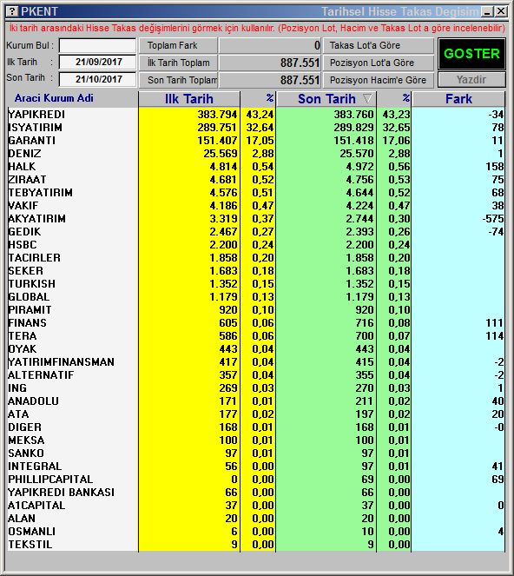Select the AKYATIRIM row
The width and height of the screenshot is (514, 576).
(256, 219)
